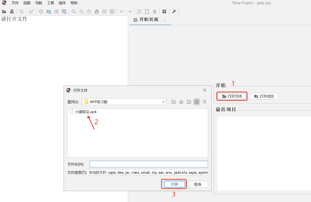
Task: Click the export project toolbar icon
Action: (x=31, y=11)
